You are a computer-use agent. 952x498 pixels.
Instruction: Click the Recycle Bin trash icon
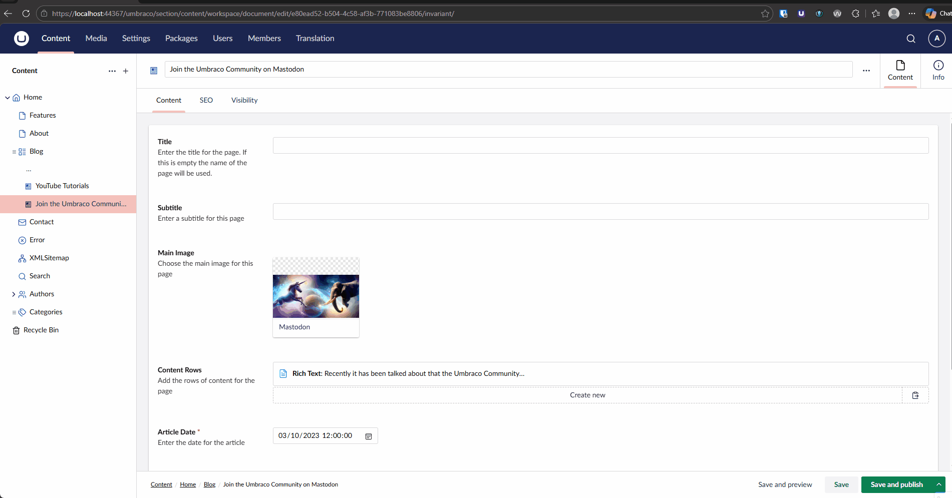point(16,330)
